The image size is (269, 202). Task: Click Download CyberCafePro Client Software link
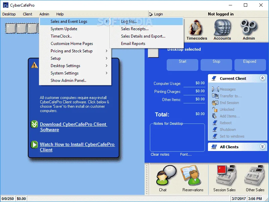coord(73,127)
